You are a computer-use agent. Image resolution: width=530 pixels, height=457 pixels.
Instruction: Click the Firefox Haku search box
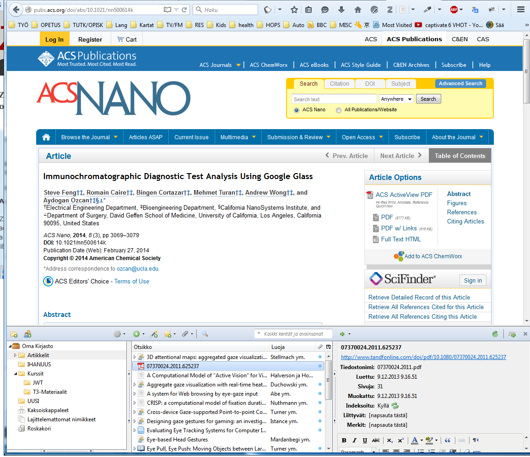pos(226,10)
